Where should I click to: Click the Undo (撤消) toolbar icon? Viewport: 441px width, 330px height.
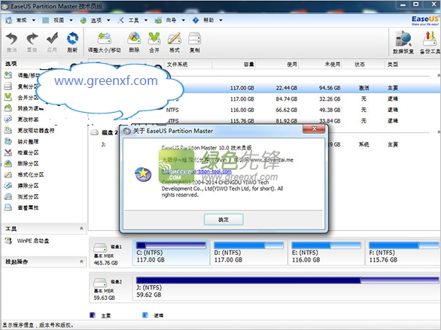tap(11, 39)
